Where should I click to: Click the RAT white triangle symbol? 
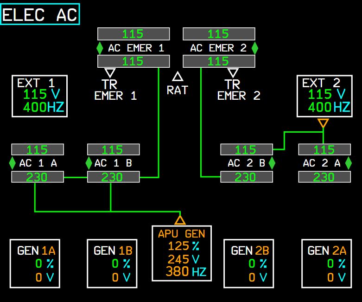[x=178, y=77]
